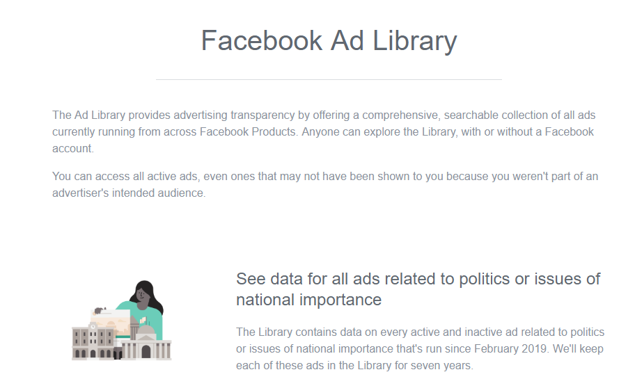The image size is (635, 379).
Task: Click the word "account." ending first paragraph
Action: (73, 148)
